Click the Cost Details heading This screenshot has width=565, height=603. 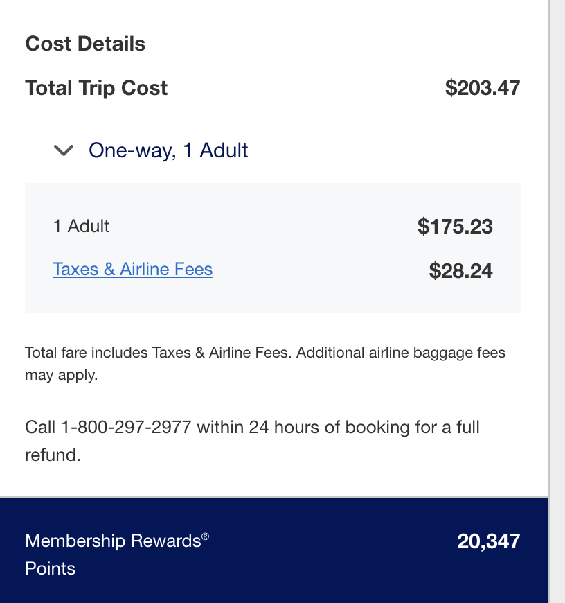pos(85,44)
